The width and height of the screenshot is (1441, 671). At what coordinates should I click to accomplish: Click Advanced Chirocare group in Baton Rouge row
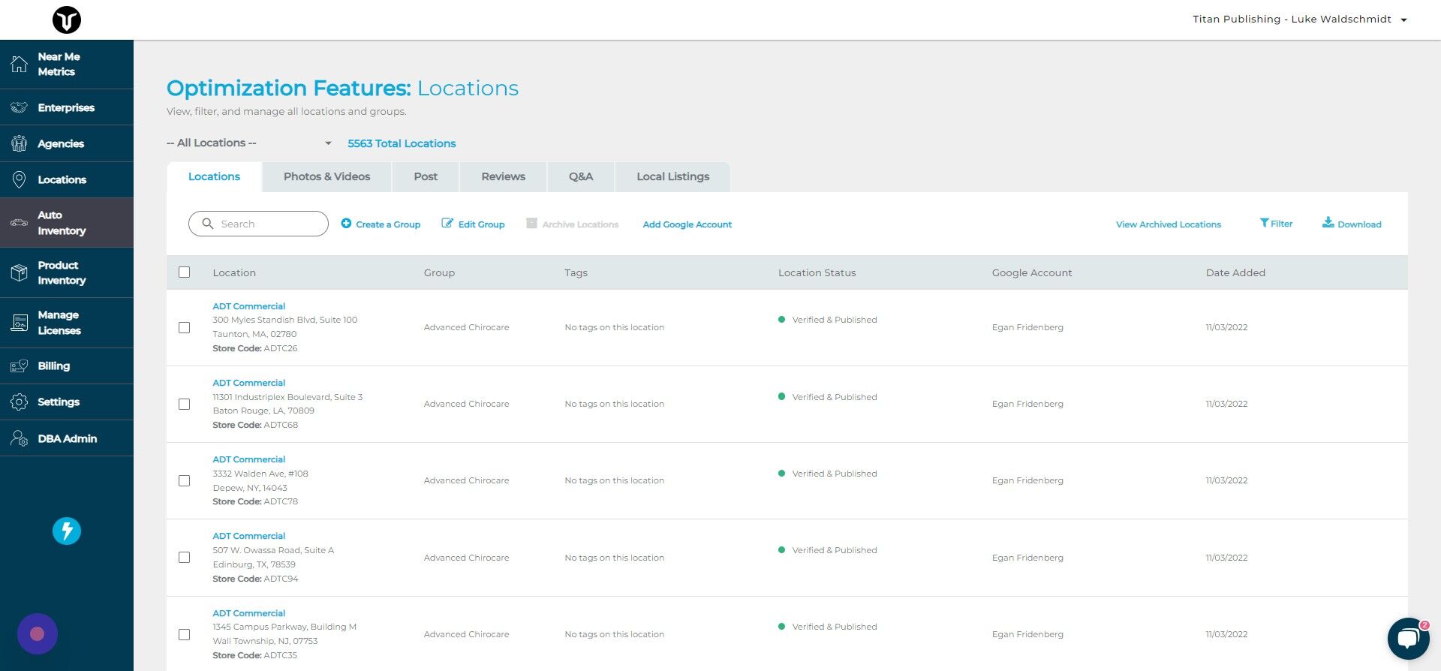(x=466, y=404)
